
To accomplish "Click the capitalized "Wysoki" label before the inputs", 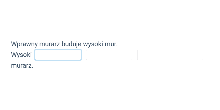I will point(21,55).
